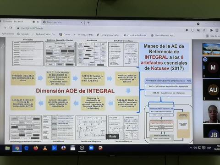The height and width of the screenshot is (165, 220).
Task: Open the translate page icon
Action: (198, 30)
